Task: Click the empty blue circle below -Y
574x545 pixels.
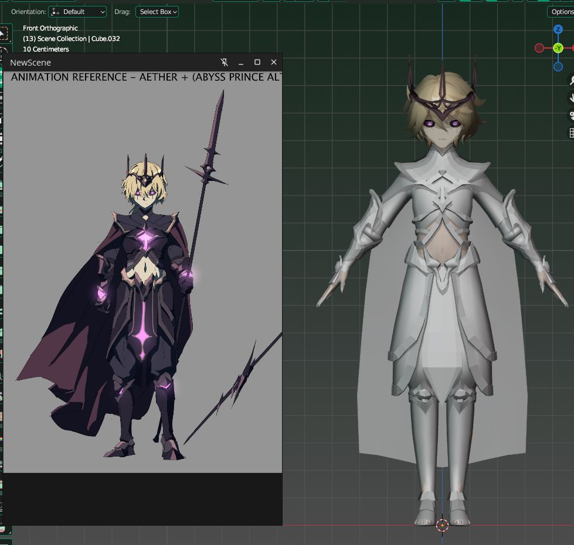Action: pos(558,67)
